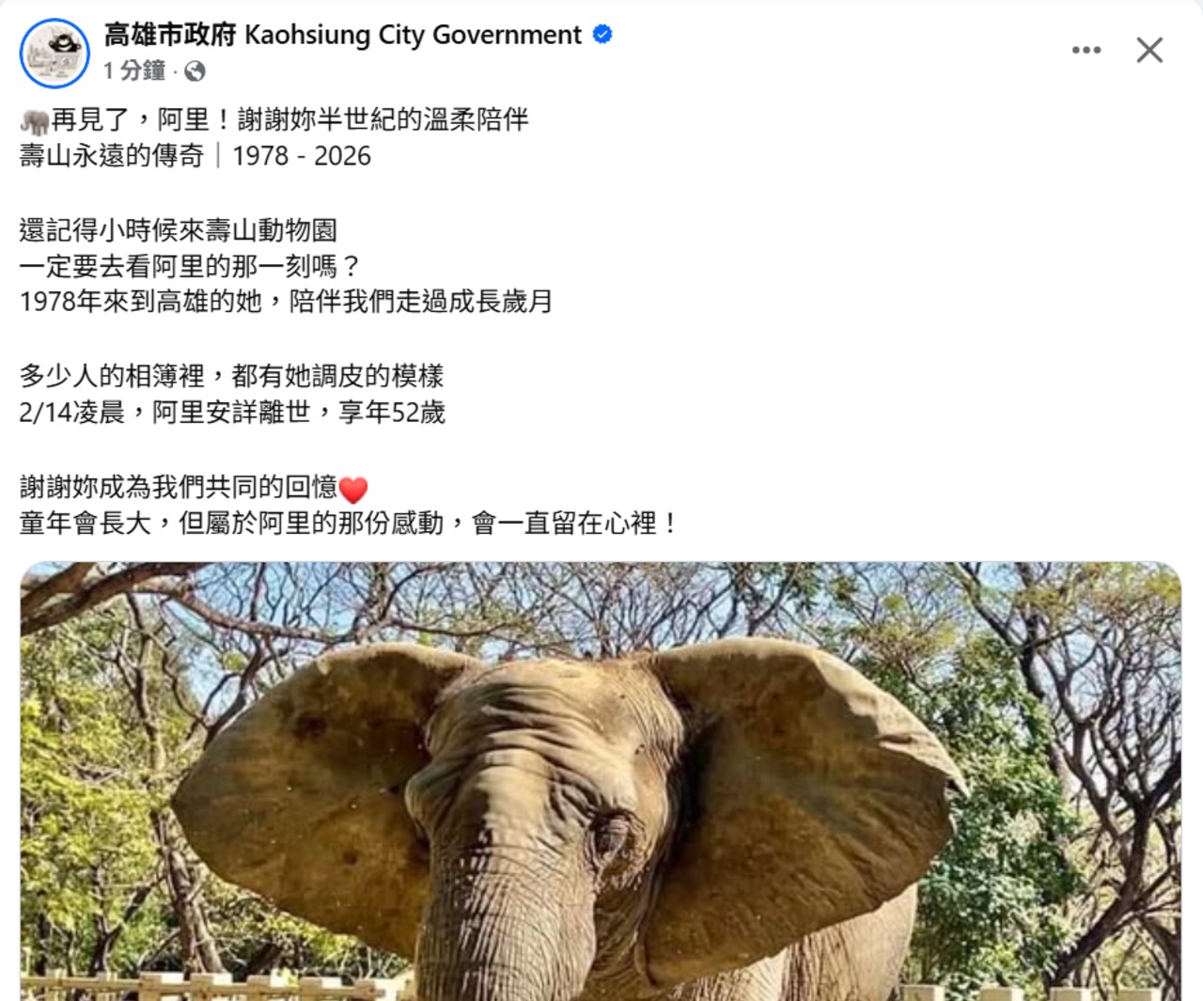Click the line 謝謝妳成為我們共同的回憶
The height and width of the screenshot is (1001, 1203).
[x=179, y=487]
